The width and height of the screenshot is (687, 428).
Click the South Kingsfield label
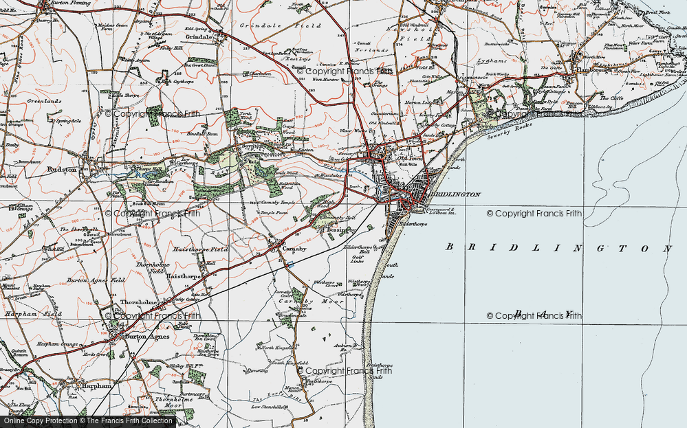[x=290, y=363]
